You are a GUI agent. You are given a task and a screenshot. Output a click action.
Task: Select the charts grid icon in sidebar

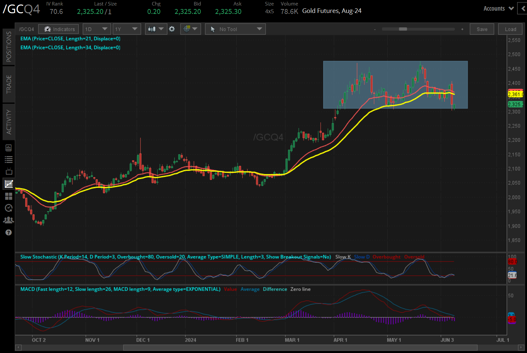(x=9, y=184)
